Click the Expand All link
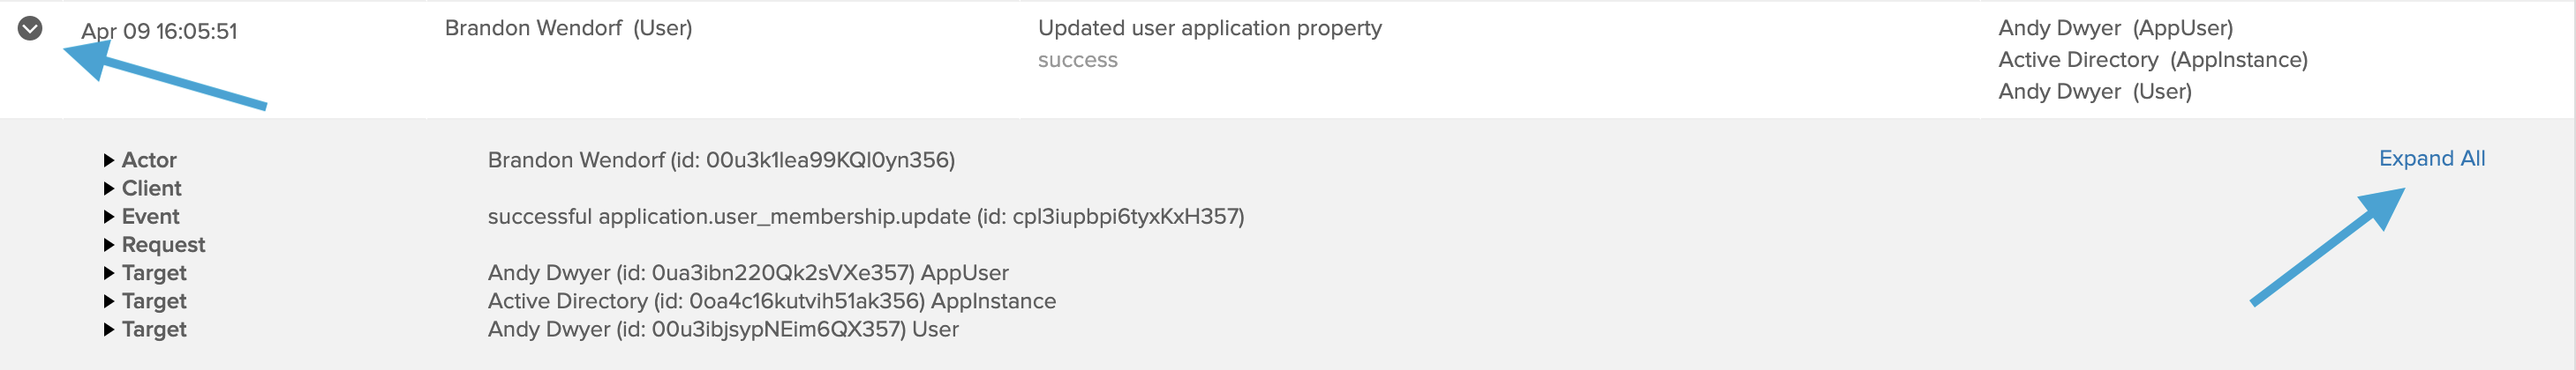2576x370 pixels. pyautogui.click(x=2431, y=159)
